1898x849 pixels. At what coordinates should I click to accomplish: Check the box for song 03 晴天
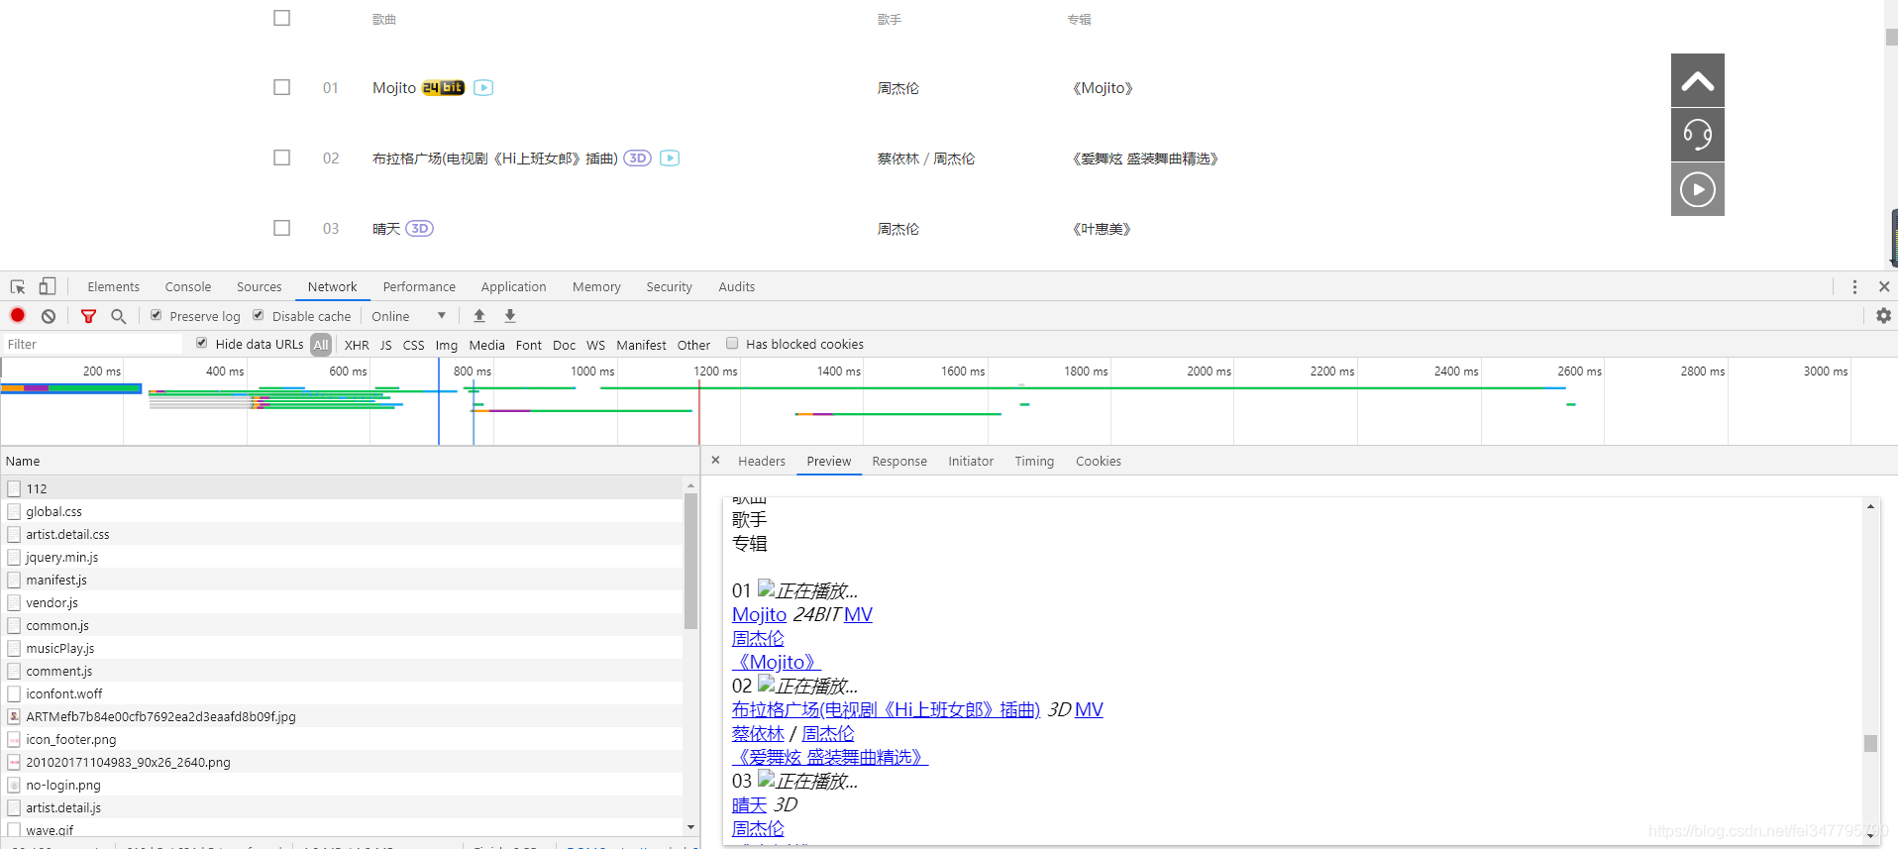coord(282,228)
